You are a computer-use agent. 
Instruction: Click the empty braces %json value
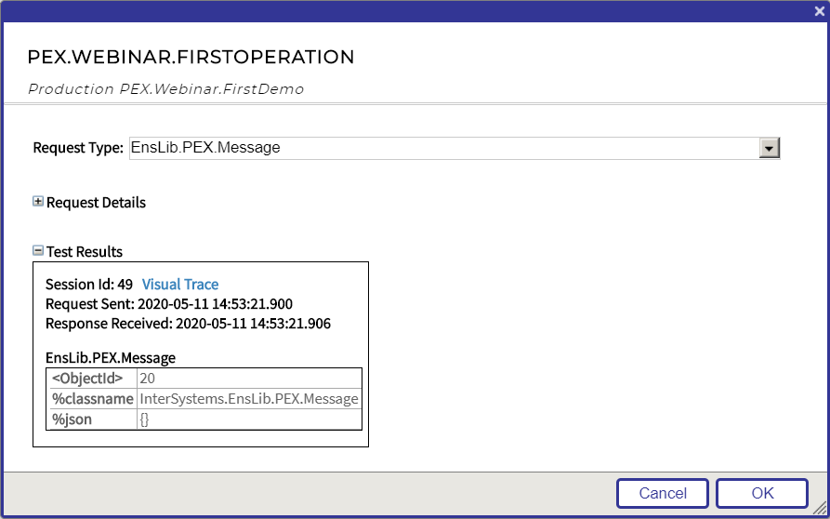144,419
